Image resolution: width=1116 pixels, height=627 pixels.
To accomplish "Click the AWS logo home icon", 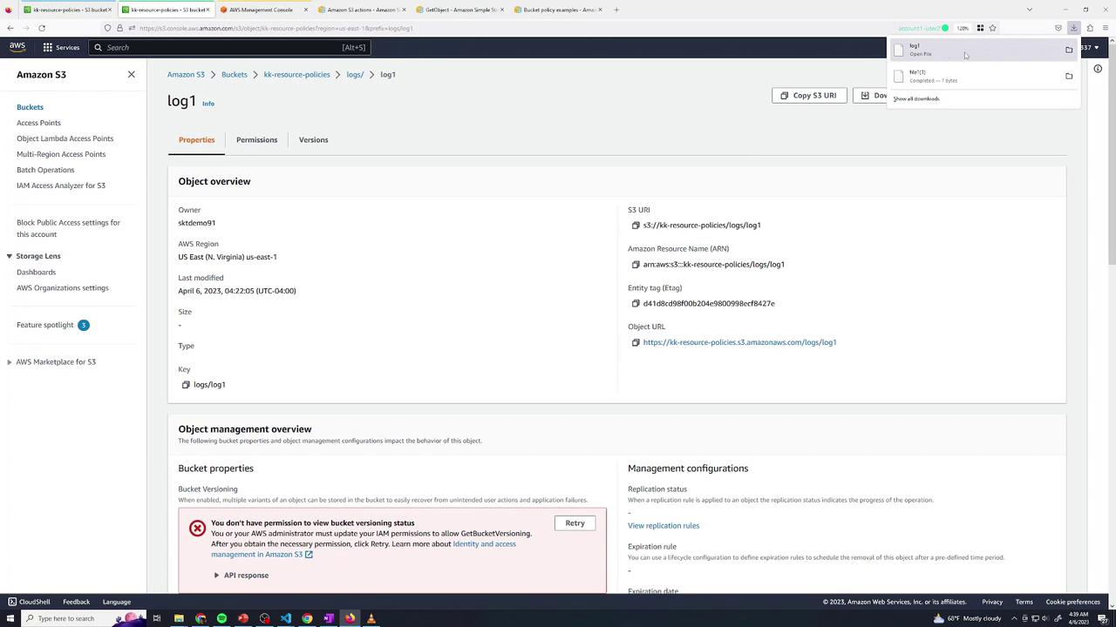I will [17, 47].
